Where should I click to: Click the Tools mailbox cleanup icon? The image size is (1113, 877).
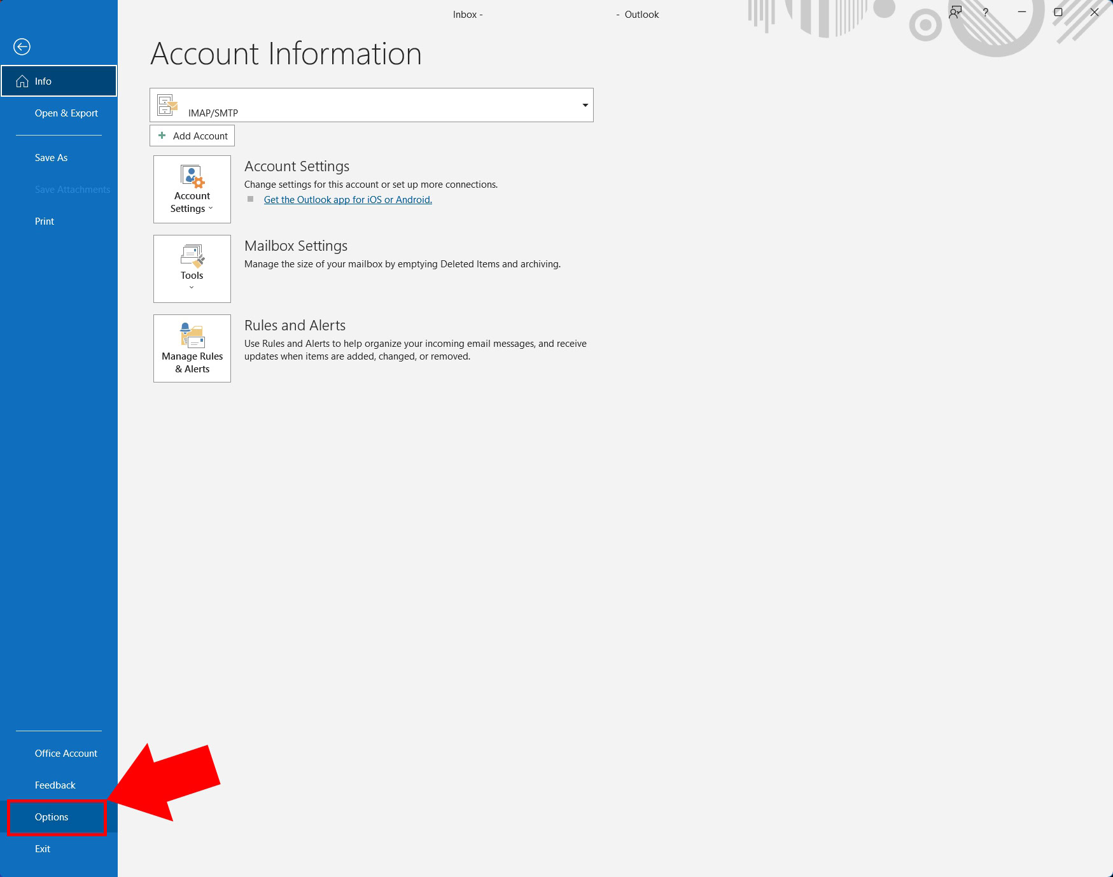tap(192, 256)
